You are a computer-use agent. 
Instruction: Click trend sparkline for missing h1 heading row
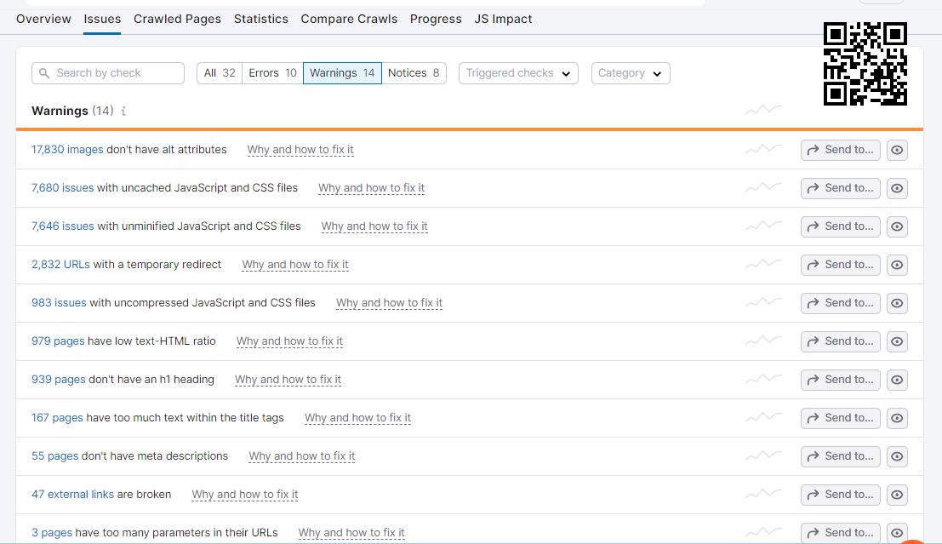(x=763, y=379)
